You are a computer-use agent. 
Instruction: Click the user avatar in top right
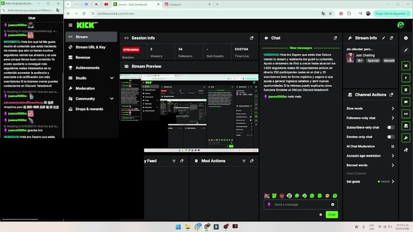tap(401, 25)
